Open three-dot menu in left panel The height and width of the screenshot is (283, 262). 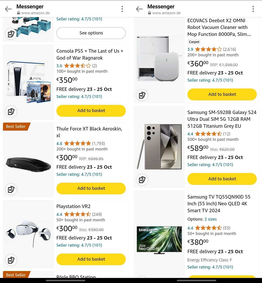(122, 9)
